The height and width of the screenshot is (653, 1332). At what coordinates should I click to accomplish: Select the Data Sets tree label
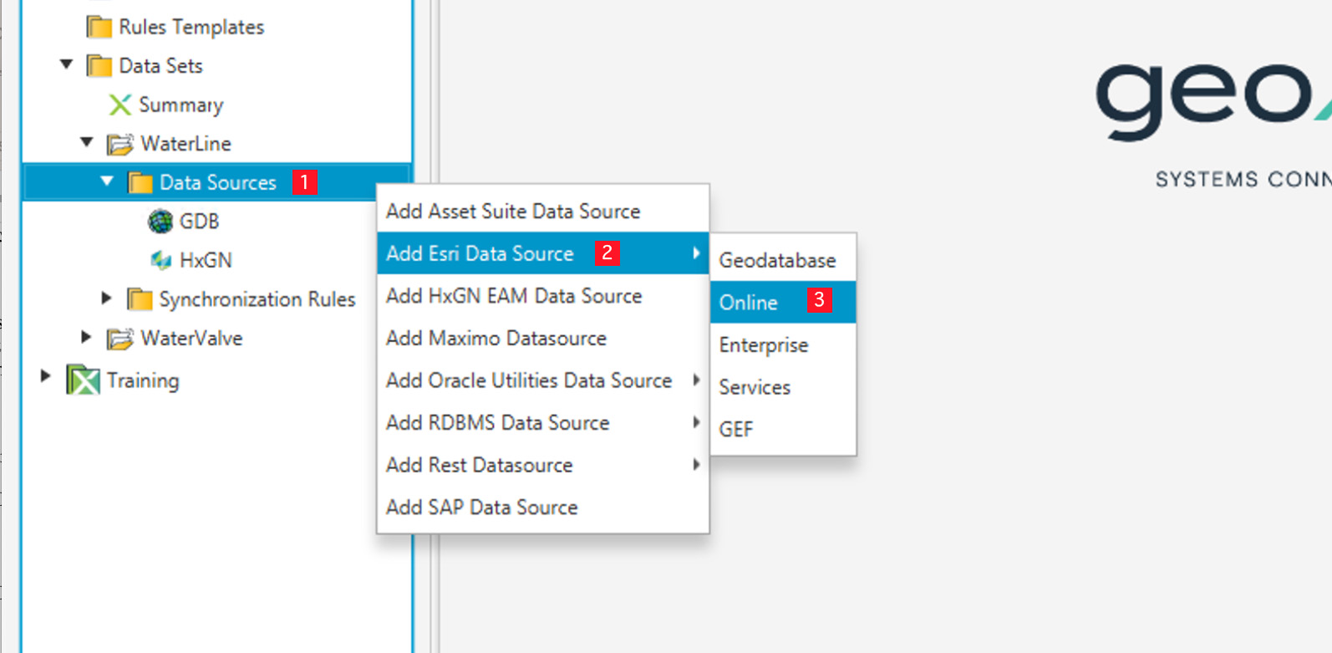coord(160,66)
